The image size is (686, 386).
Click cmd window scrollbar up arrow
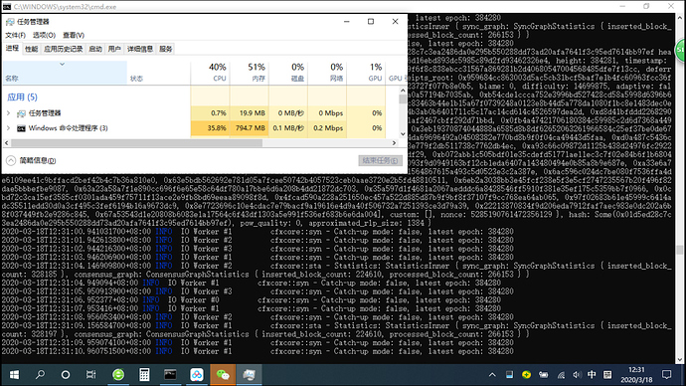coord(679,18)
